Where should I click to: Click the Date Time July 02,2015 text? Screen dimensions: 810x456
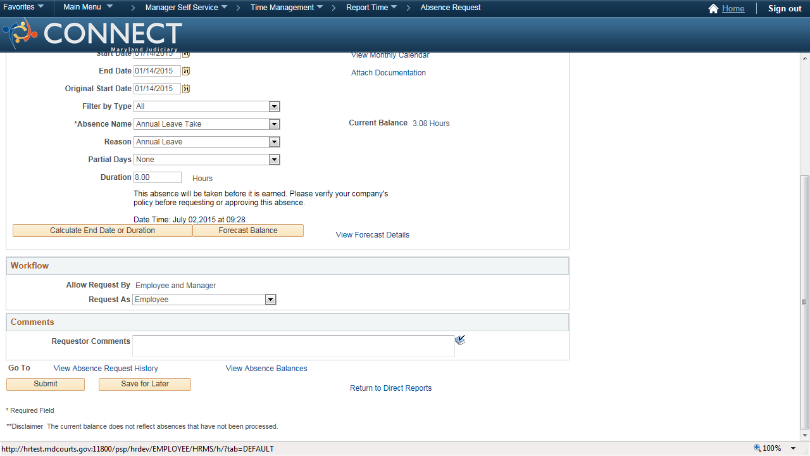click(x=189, y=220)
